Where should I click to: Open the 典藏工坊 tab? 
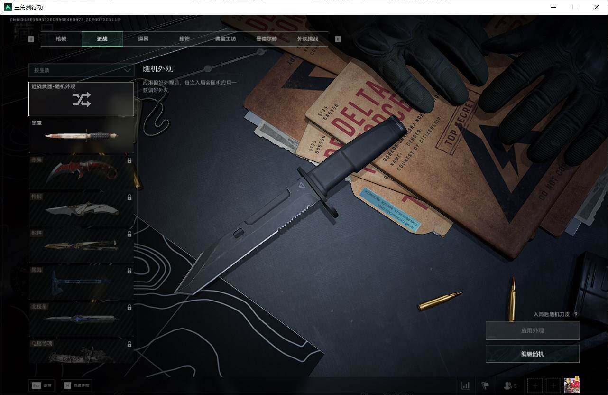point(225,39)
